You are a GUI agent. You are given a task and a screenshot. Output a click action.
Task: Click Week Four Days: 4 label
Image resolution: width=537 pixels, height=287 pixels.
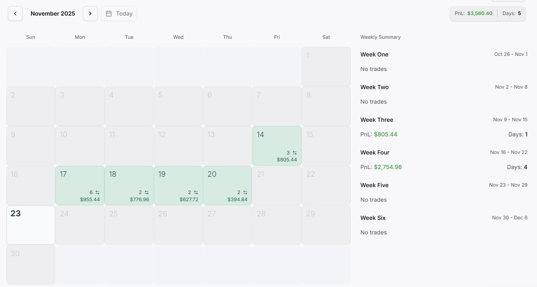(518, 167)
